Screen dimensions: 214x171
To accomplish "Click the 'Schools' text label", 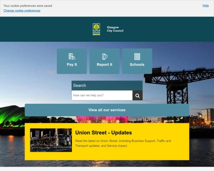I will point(137,65).
